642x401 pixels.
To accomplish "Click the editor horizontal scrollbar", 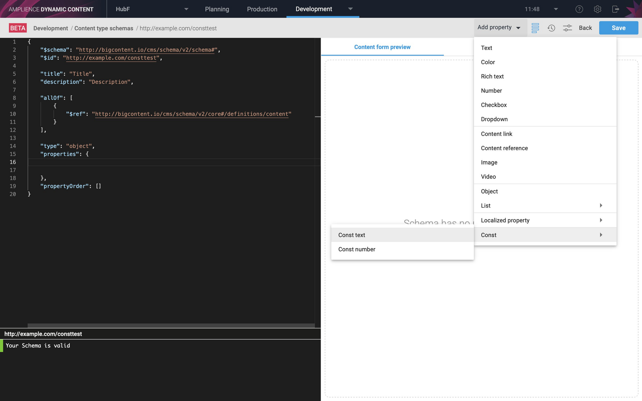I will [x=171, y=326].
